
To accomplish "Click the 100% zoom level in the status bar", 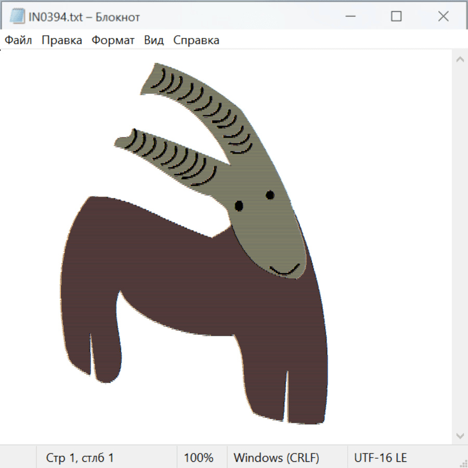I will 199,458.
